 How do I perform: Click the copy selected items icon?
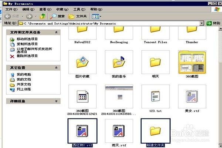(12, 44)
